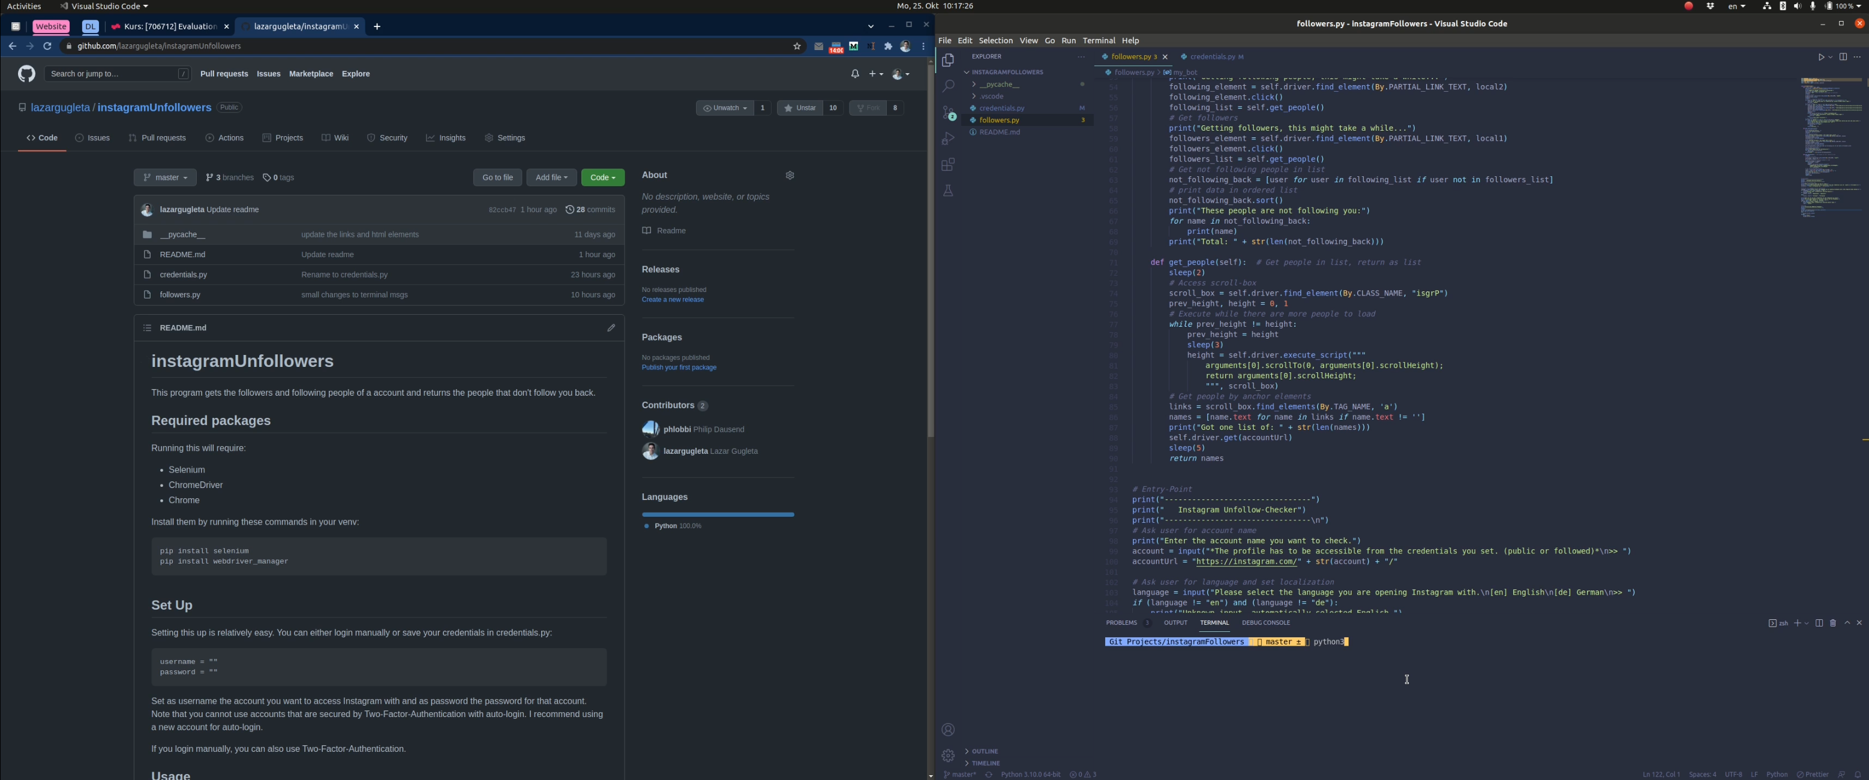Open the Insights tab of the repository
Image resolution: width=1869 pixels, height=780 pixels.
click(x=445, y=138)
